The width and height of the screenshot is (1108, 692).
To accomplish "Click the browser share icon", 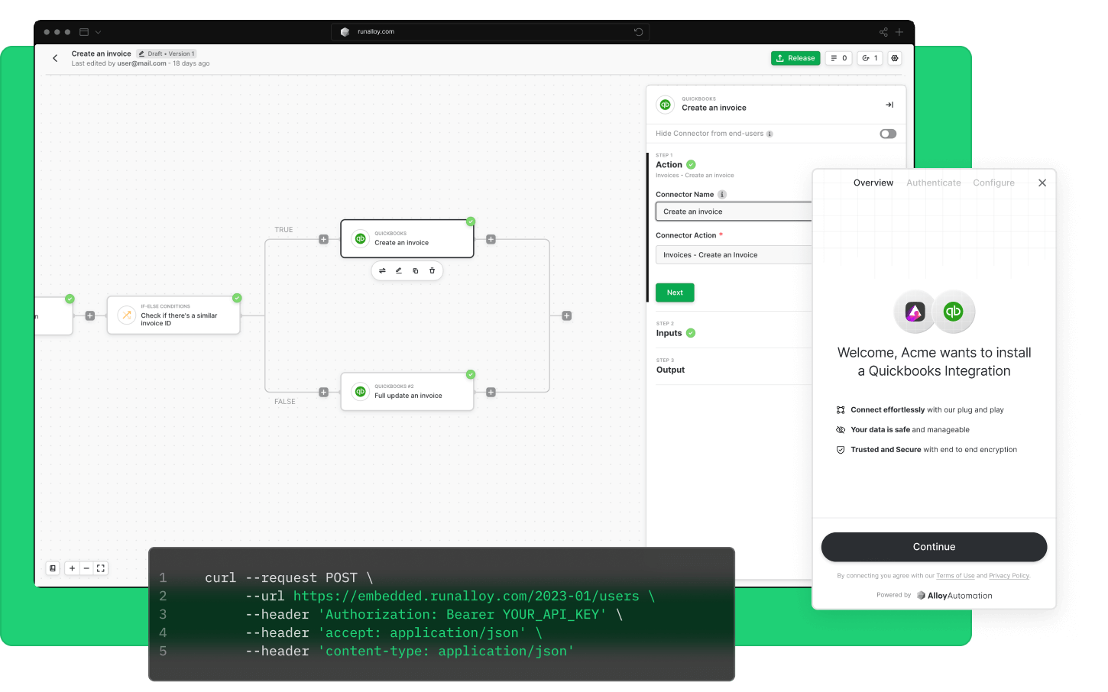I will [883, 32].
